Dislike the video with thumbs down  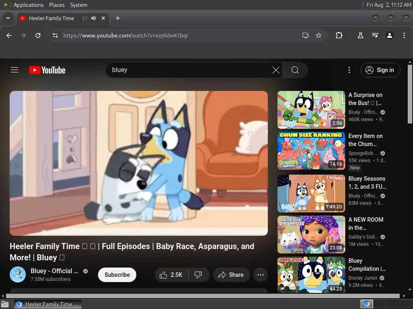(198, 275)
